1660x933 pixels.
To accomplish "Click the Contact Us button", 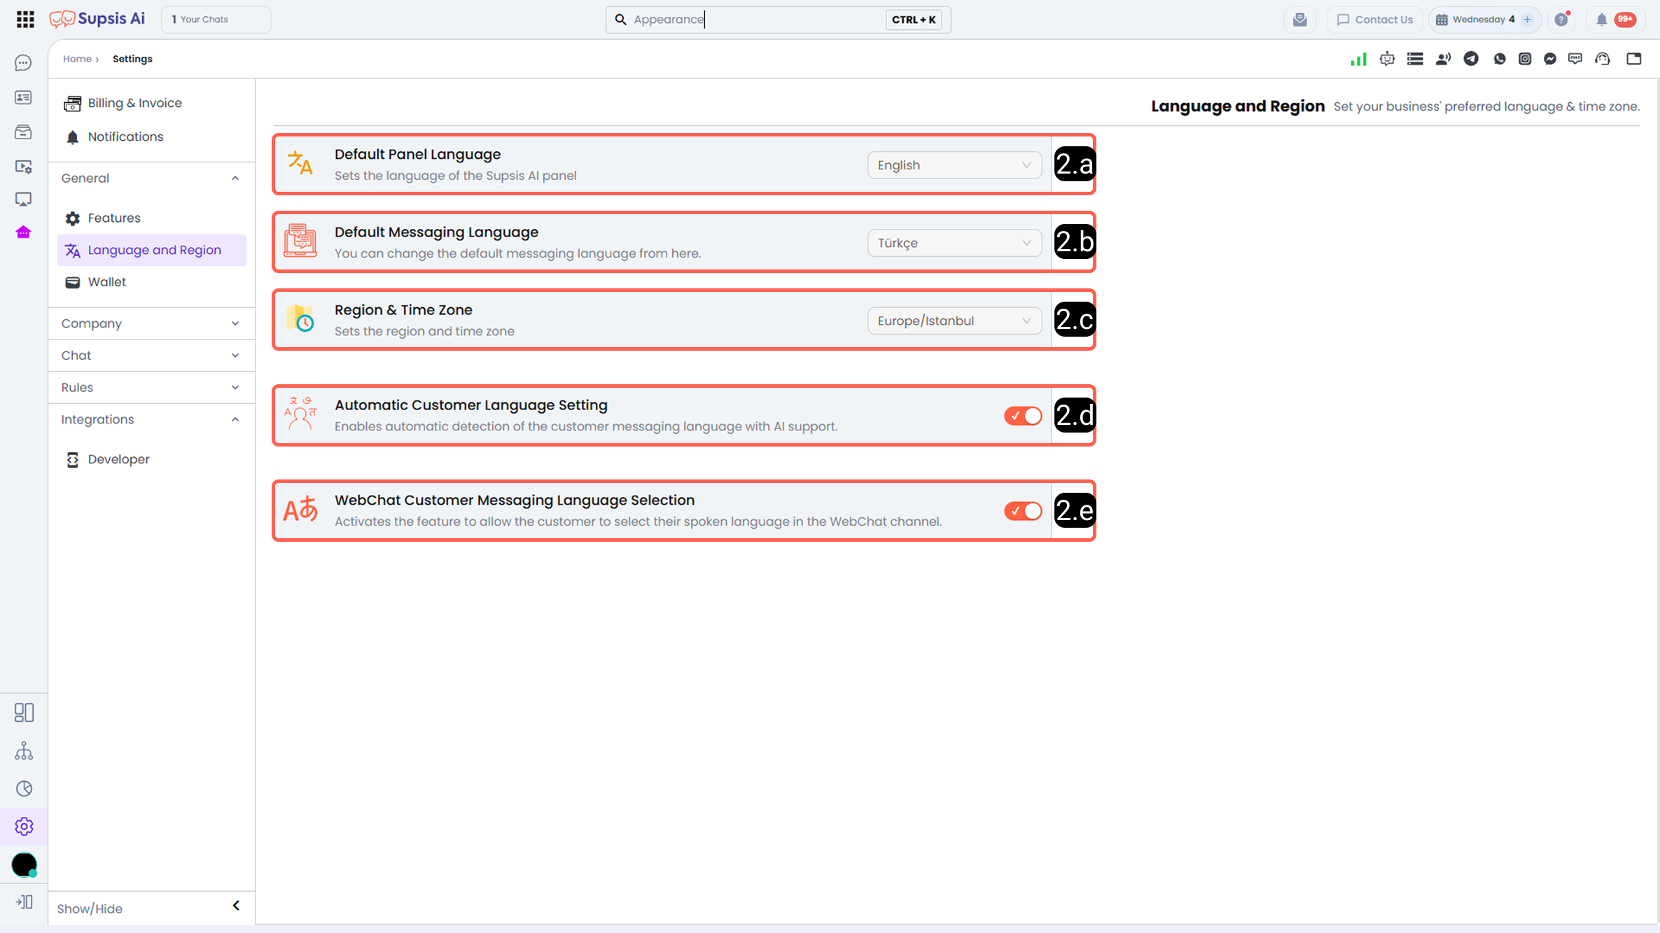I will 1374,20.
